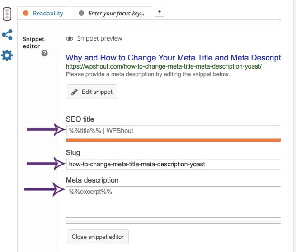Click the Meta description field label

point(92,180)
